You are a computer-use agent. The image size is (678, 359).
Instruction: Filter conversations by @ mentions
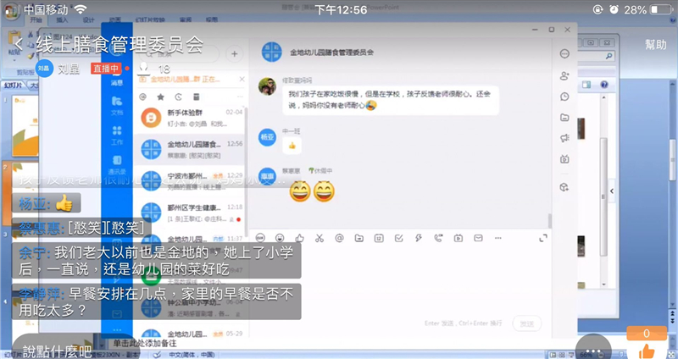coord(142,97)
